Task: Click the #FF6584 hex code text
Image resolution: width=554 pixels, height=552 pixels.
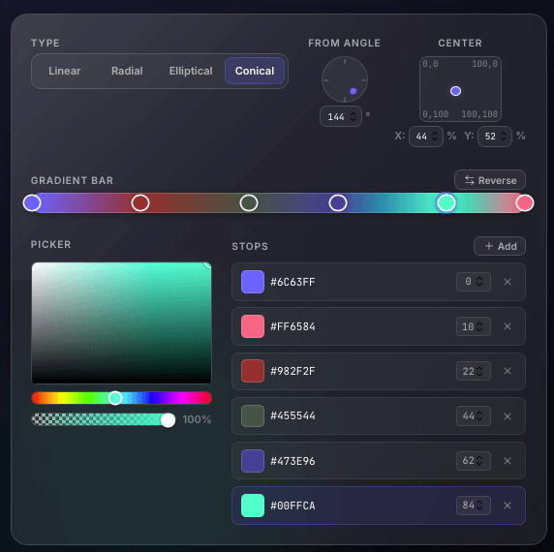Action: pos(292,326)
